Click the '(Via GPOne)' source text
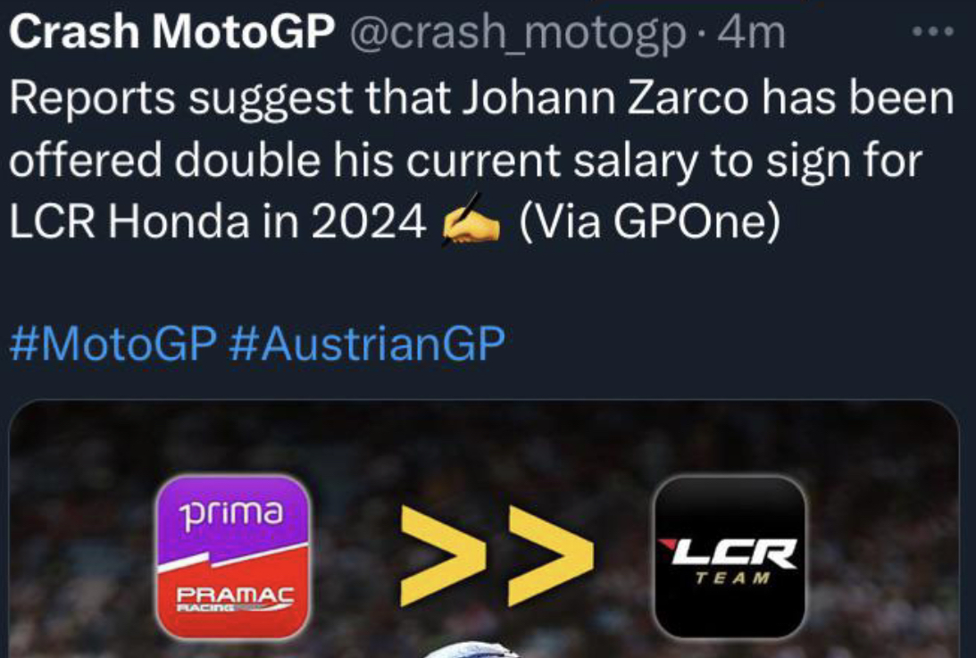 point(649,223)
